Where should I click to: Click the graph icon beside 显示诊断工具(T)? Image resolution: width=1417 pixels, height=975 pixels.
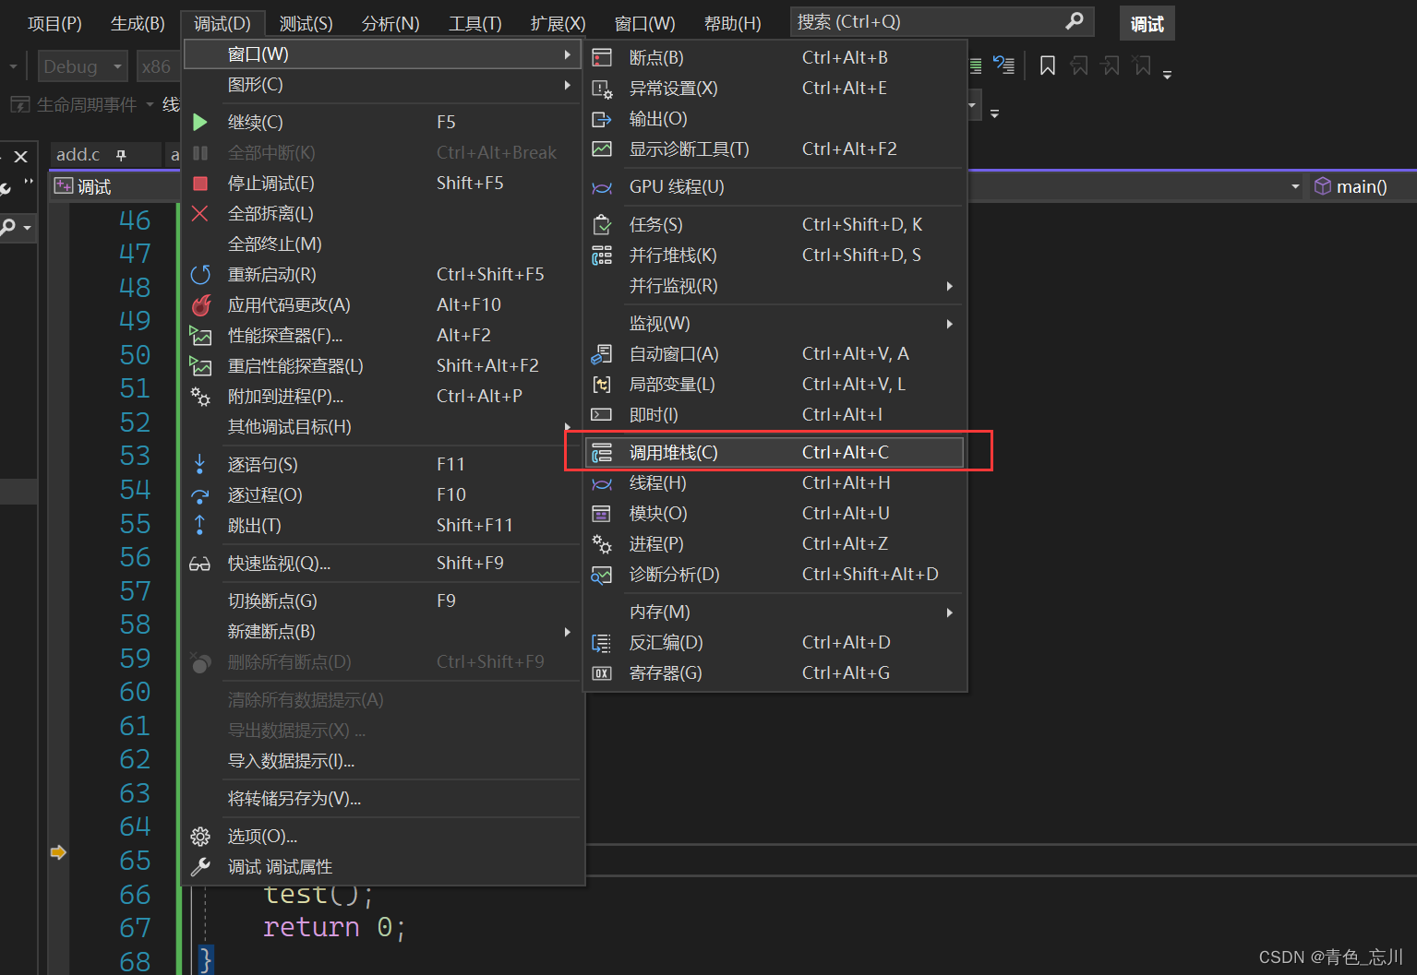point(602,149)
